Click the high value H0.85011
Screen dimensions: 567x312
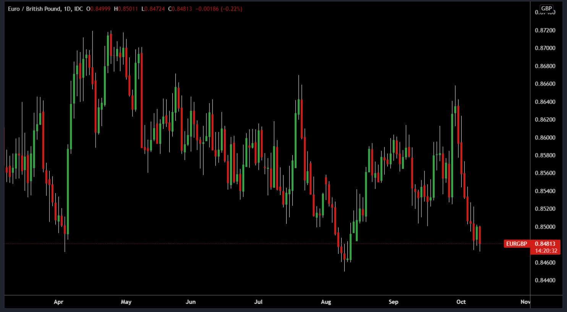pos(126,9)
